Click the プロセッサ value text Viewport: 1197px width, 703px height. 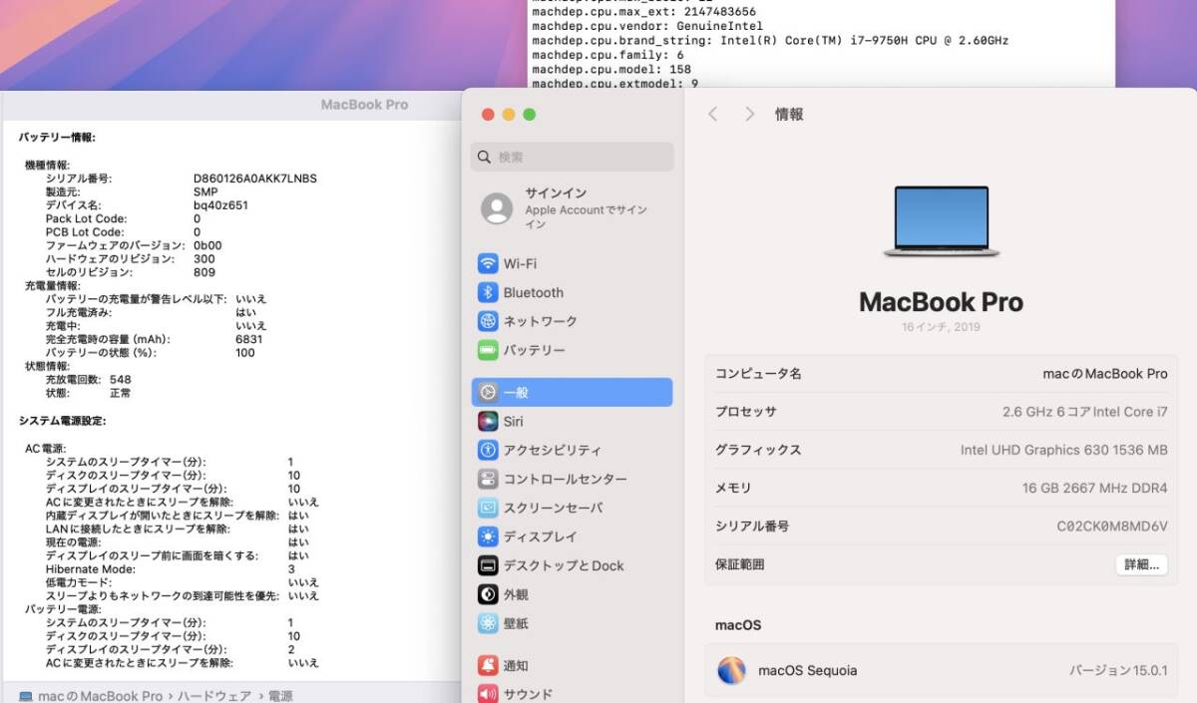1085,412
